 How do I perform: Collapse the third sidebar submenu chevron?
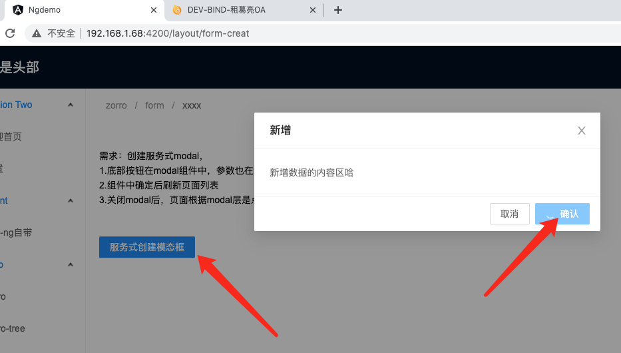pyautogui.click(x=71, y=264)
